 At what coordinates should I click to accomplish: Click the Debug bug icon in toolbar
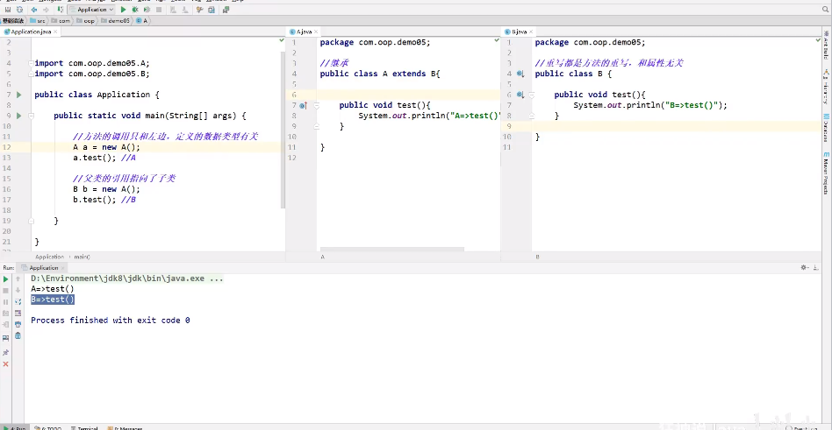click(x=135, y=10)
